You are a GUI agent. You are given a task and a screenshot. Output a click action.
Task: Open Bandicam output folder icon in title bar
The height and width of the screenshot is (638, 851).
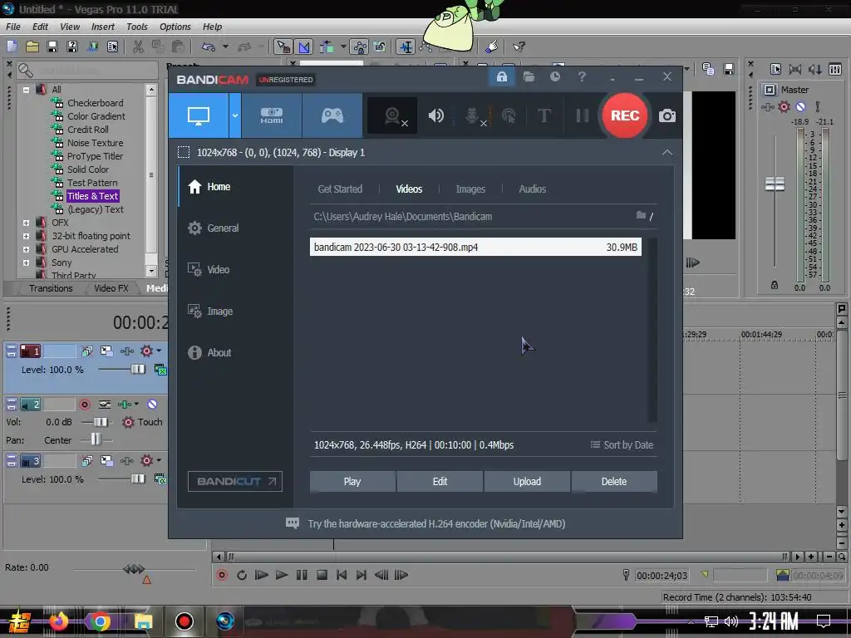[x=529, y=76]
